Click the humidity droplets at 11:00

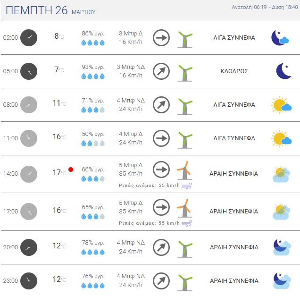click(93, 144)
